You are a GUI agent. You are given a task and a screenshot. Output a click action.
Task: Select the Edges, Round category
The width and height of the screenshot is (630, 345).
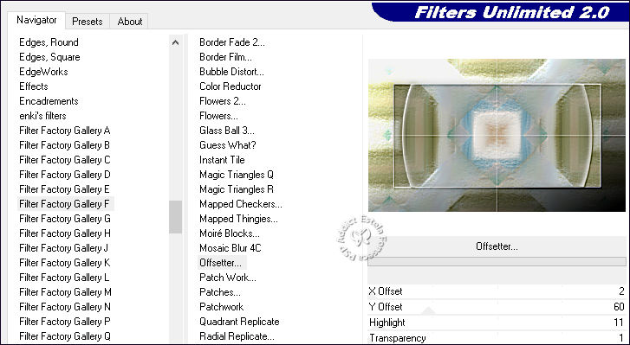49,42
